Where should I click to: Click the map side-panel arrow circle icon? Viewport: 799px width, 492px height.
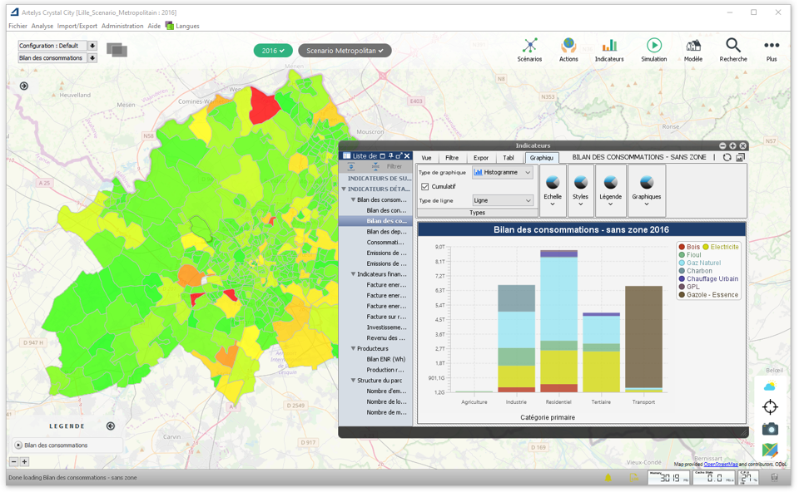point(24,86)
